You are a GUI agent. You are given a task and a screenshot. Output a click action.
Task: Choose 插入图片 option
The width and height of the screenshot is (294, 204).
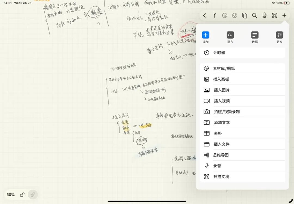[243, 90]
